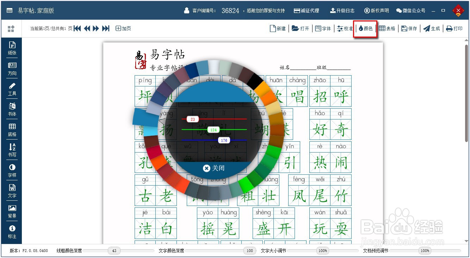The image size is (470, 258).
Task: Pick the bright green swatch on wheel
Action: coord(245,185)
